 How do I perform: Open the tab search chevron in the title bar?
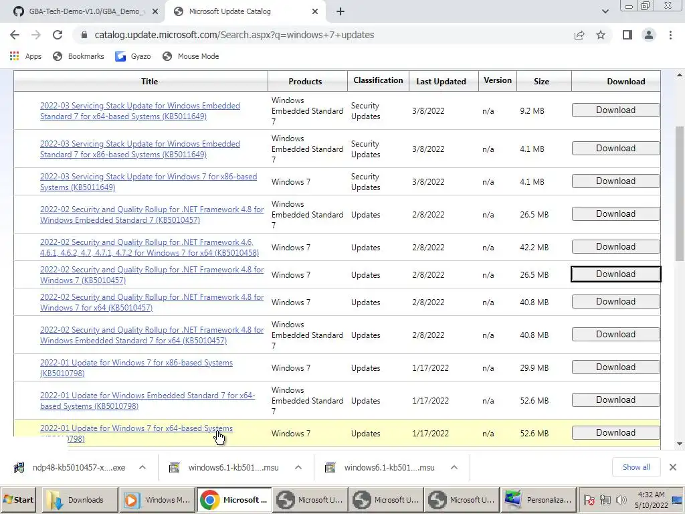pos(605,11)
